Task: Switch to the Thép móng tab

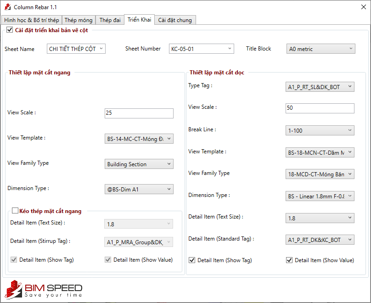Action: pos(79,20)
